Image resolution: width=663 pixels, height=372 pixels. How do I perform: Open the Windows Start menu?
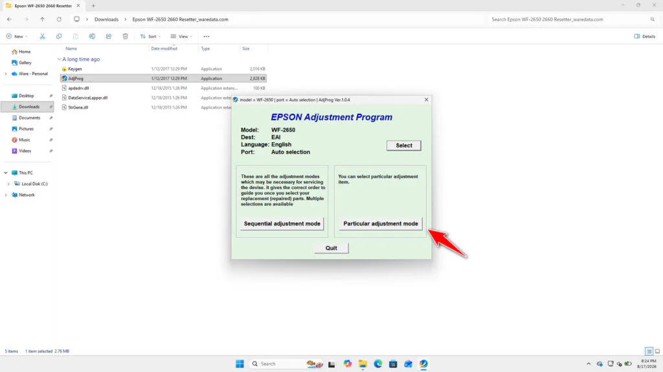pyautogui.click(x=240, y=364)
